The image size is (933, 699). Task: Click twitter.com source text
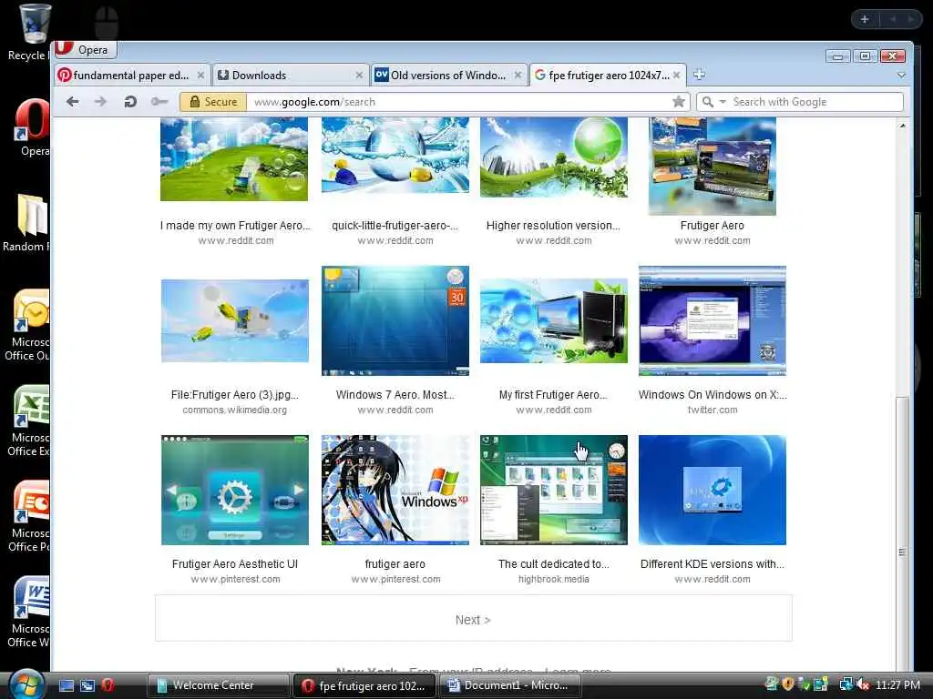pos(713,410)
